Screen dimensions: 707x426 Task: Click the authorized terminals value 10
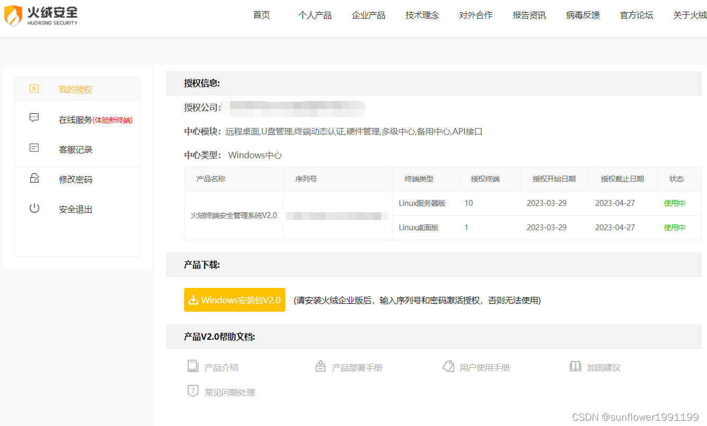[468, 203]
